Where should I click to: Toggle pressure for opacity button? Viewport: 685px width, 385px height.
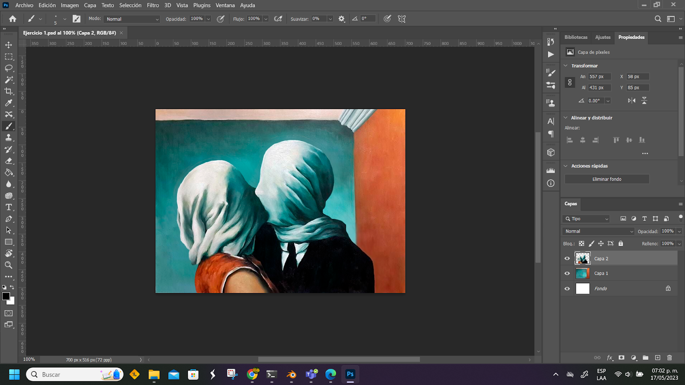pos(221,19)
